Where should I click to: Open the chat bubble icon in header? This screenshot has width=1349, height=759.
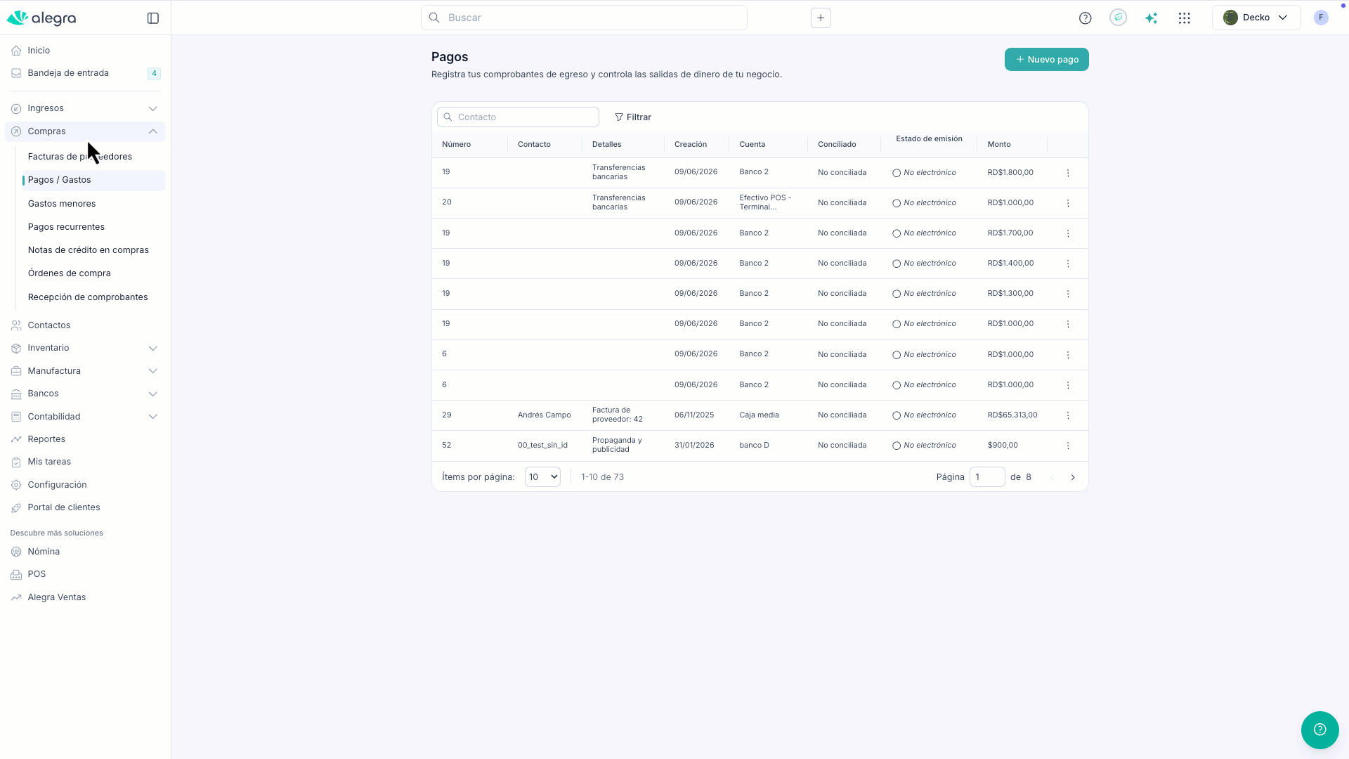point(1119,18)
